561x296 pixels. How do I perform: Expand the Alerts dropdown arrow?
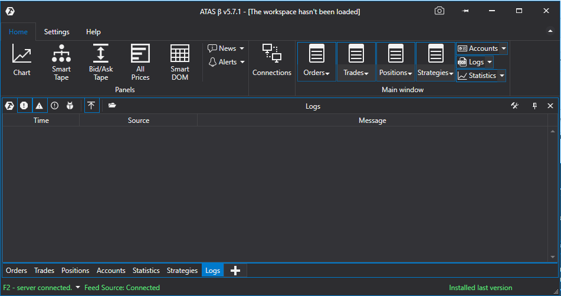click(242, 62)
